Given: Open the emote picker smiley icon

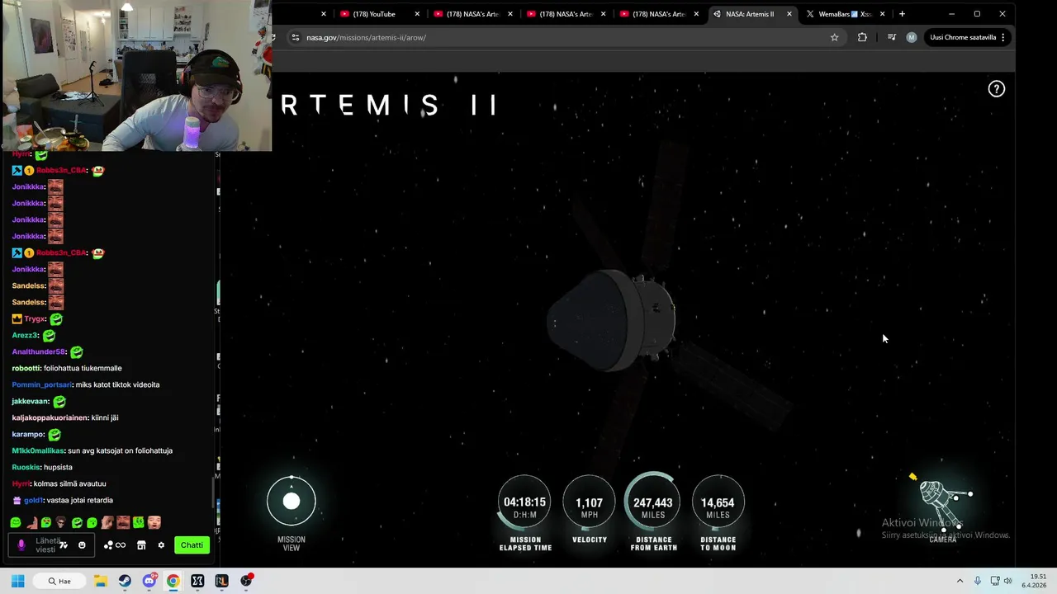Looking at the screenshot, I should tap(82, 545).
